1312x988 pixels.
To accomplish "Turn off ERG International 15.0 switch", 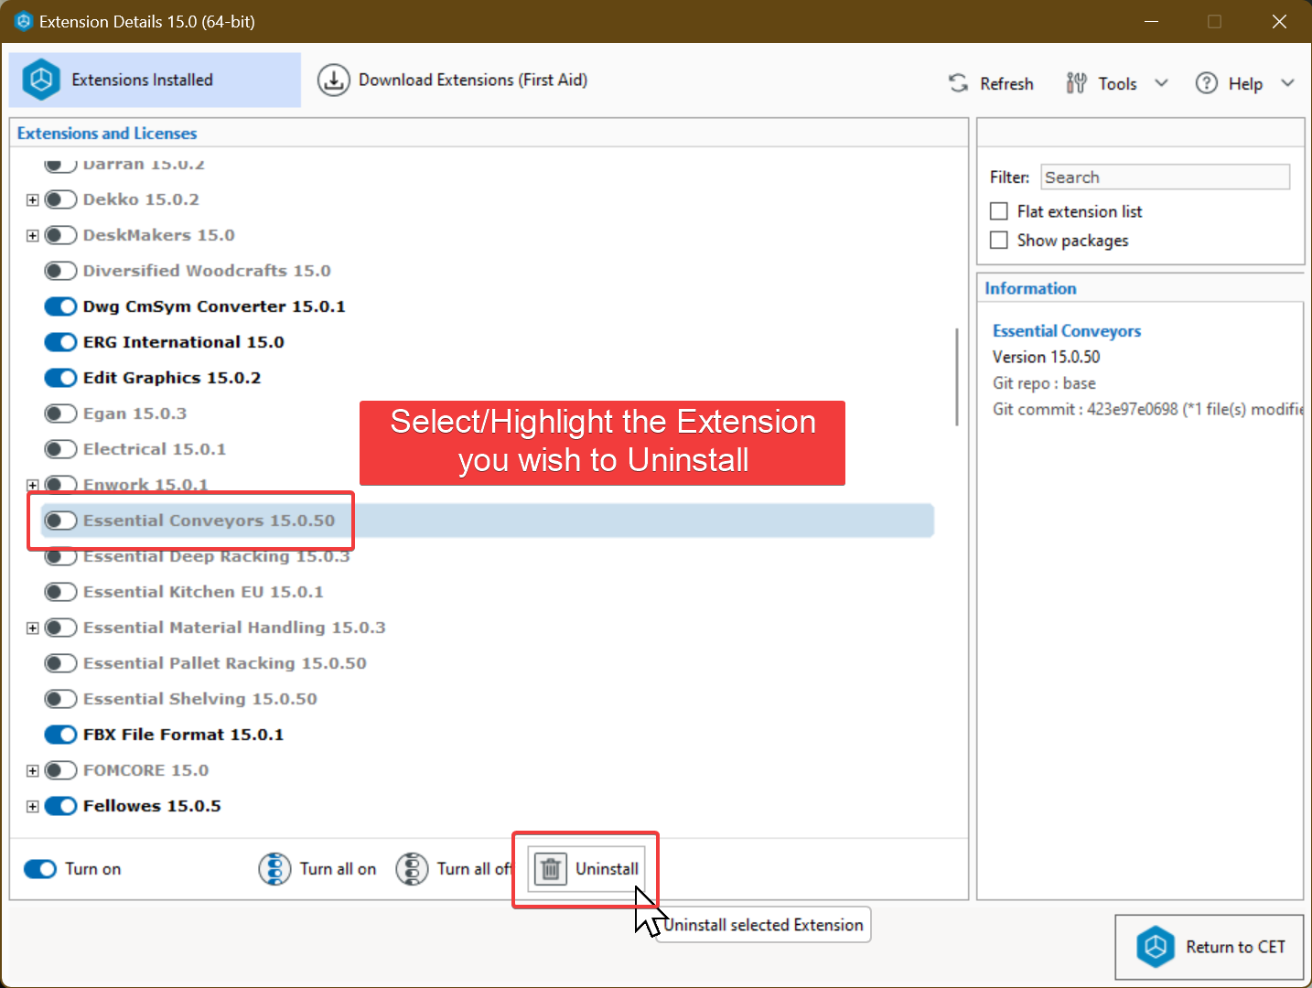I will [x=60, y=342].
